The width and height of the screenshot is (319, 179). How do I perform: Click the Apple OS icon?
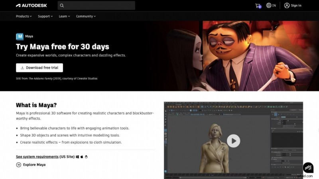pyautogui.click(x=82, y=157)
